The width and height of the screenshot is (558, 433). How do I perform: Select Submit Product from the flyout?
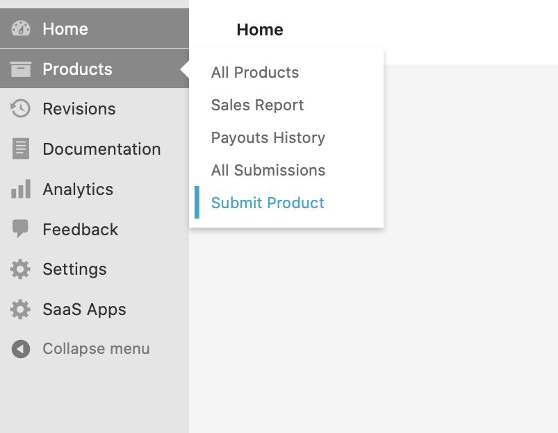pos(268,203)
